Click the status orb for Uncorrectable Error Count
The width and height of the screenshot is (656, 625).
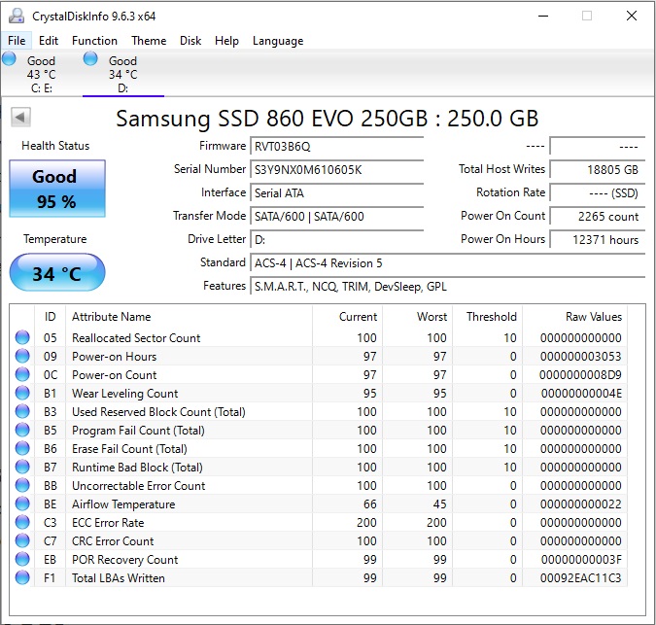coord(22,485)
